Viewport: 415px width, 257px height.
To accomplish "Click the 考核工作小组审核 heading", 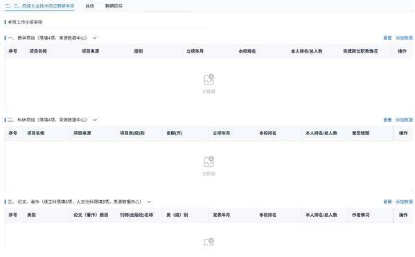I will click(x=25, y=22).
